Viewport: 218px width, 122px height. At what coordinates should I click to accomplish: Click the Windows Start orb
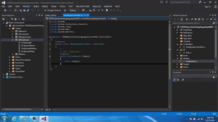[x=4, y=119]
